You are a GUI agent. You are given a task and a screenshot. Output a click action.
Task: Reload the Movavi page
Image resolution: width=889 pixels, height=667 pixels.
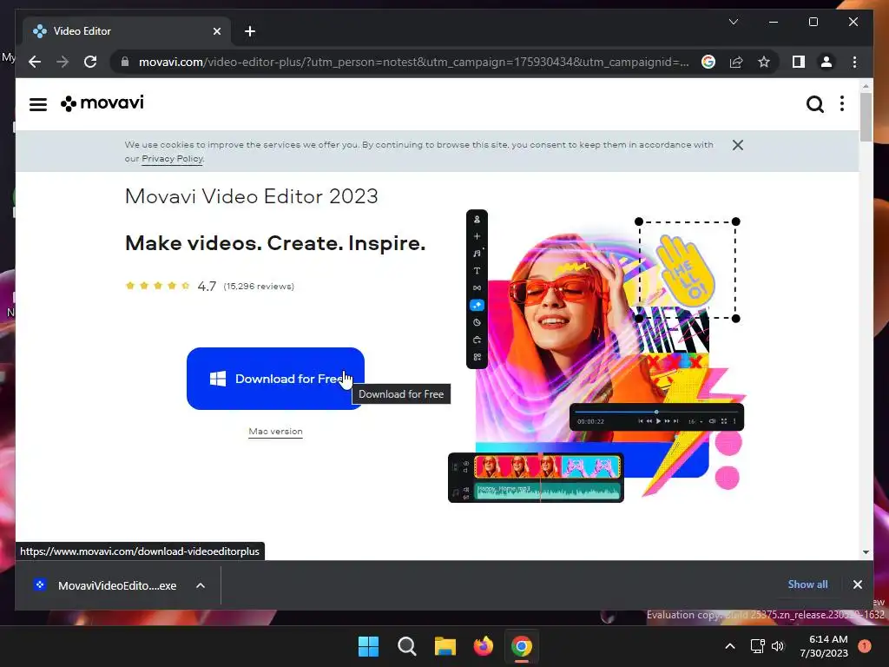90,62
